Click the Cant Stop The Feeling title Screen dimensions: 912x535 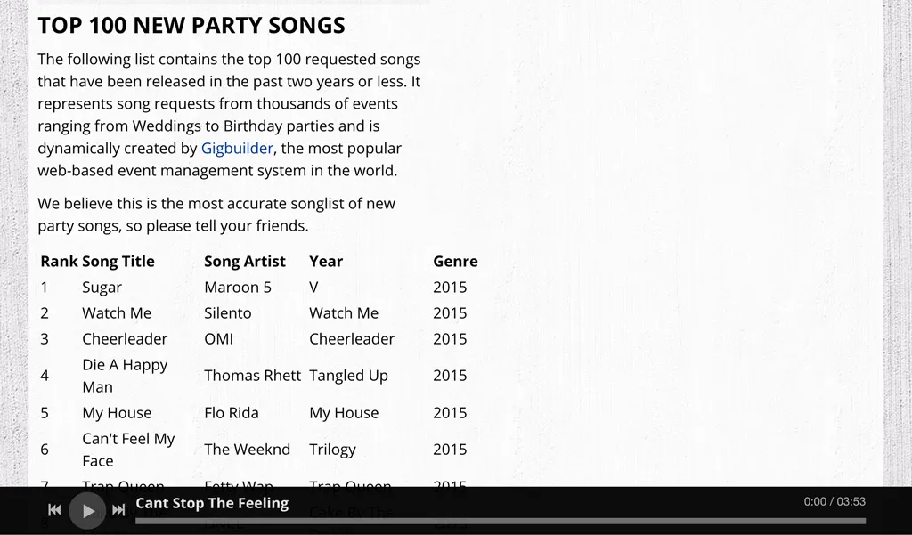pyautogui.click(x=212, y=503)
